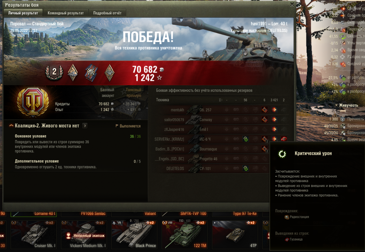The width and height of the screenshot is (365, 252).
Task: Click destroyed vehicle icon in ИС-6 Ч row
Action: point(284,139)
